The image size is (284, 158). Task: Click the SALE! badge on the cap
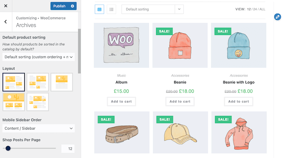click(x=165, y=119)
